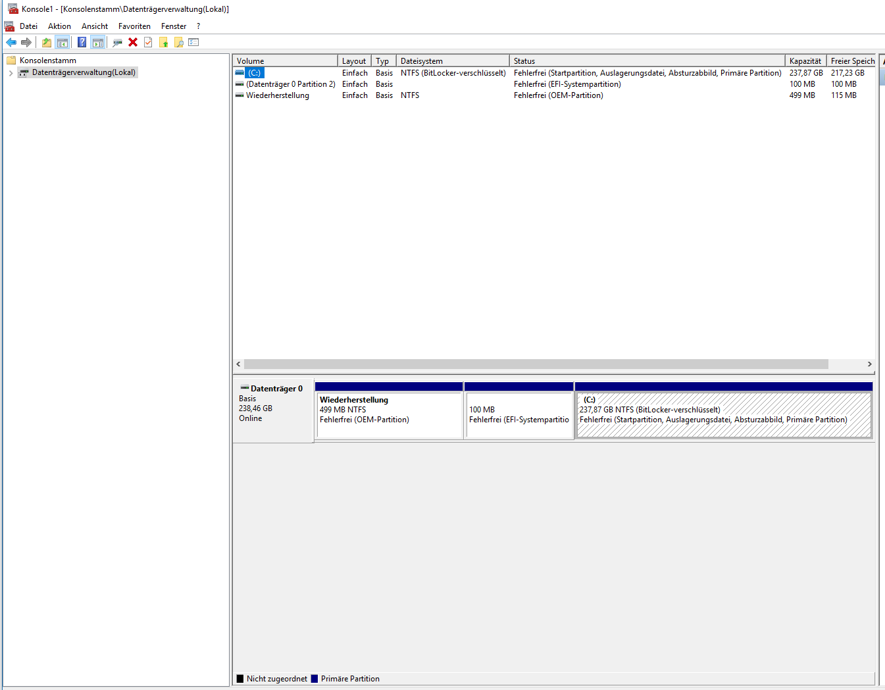Click the horizontal scrollbar left arrow
Screen dimensions: 885x690
coord(238,364)
